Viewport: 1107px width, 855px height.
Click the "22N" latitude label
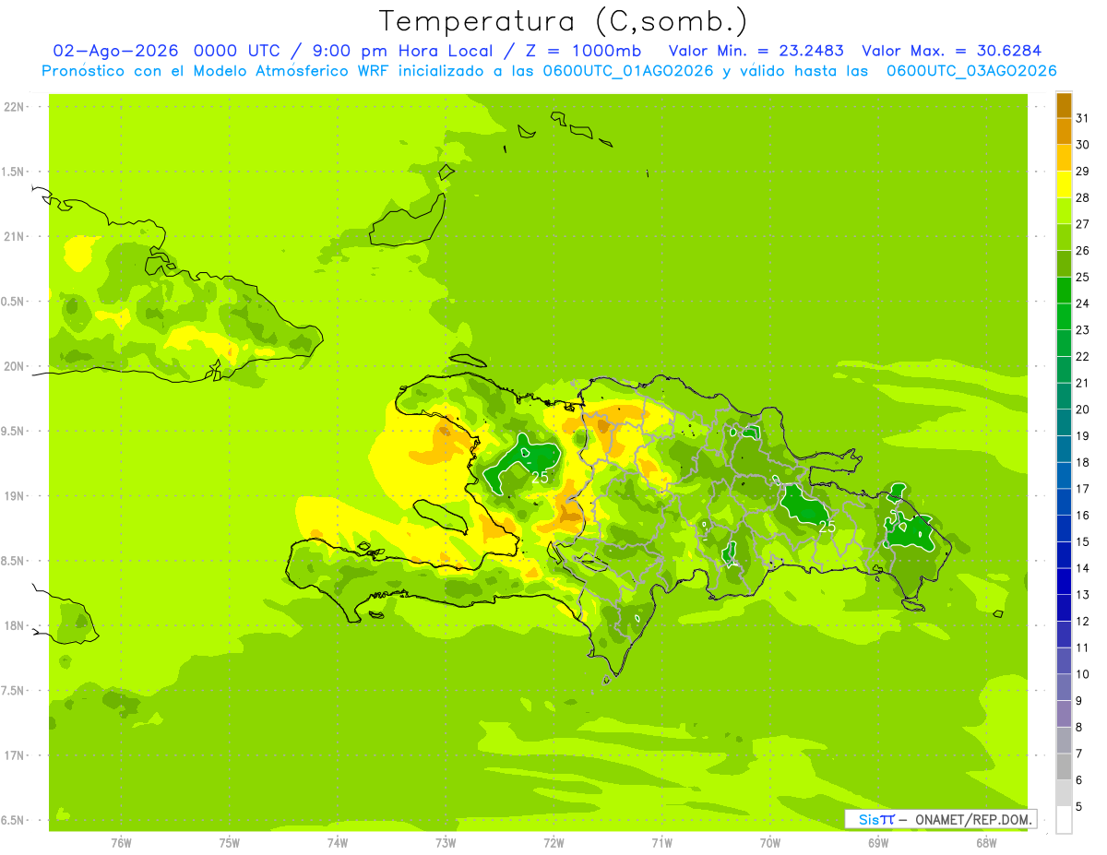pyautogui.click(x=15, y=107)
